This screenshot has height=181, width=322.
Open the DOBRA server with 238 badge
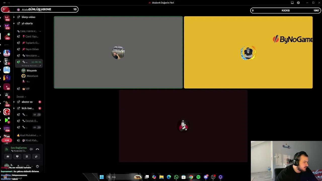(7, 129)
